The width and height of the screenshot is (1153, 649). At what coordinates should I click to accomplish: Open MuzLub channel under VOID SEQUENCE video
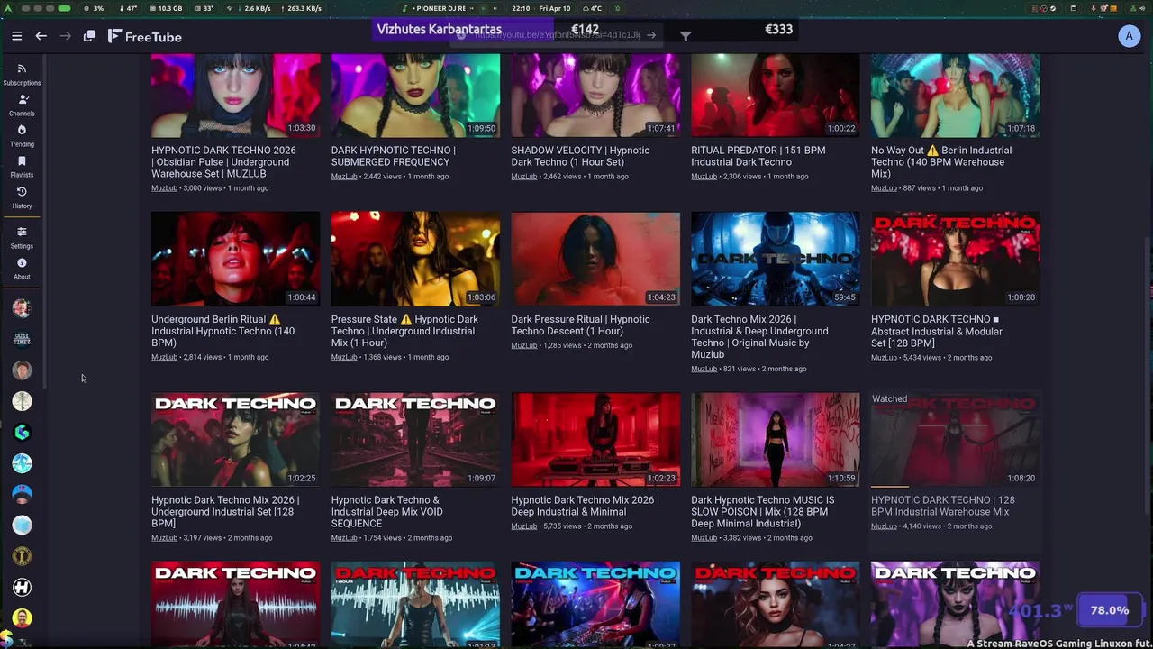tap(344, 538)
